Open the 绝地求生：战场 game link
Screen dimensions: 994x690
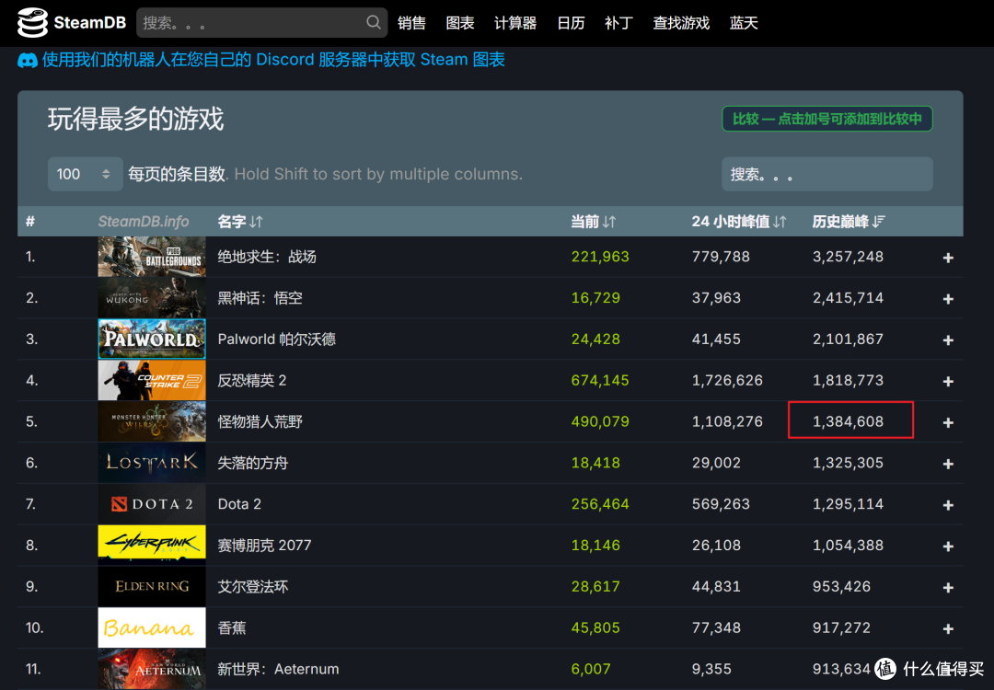pos(267,257)
